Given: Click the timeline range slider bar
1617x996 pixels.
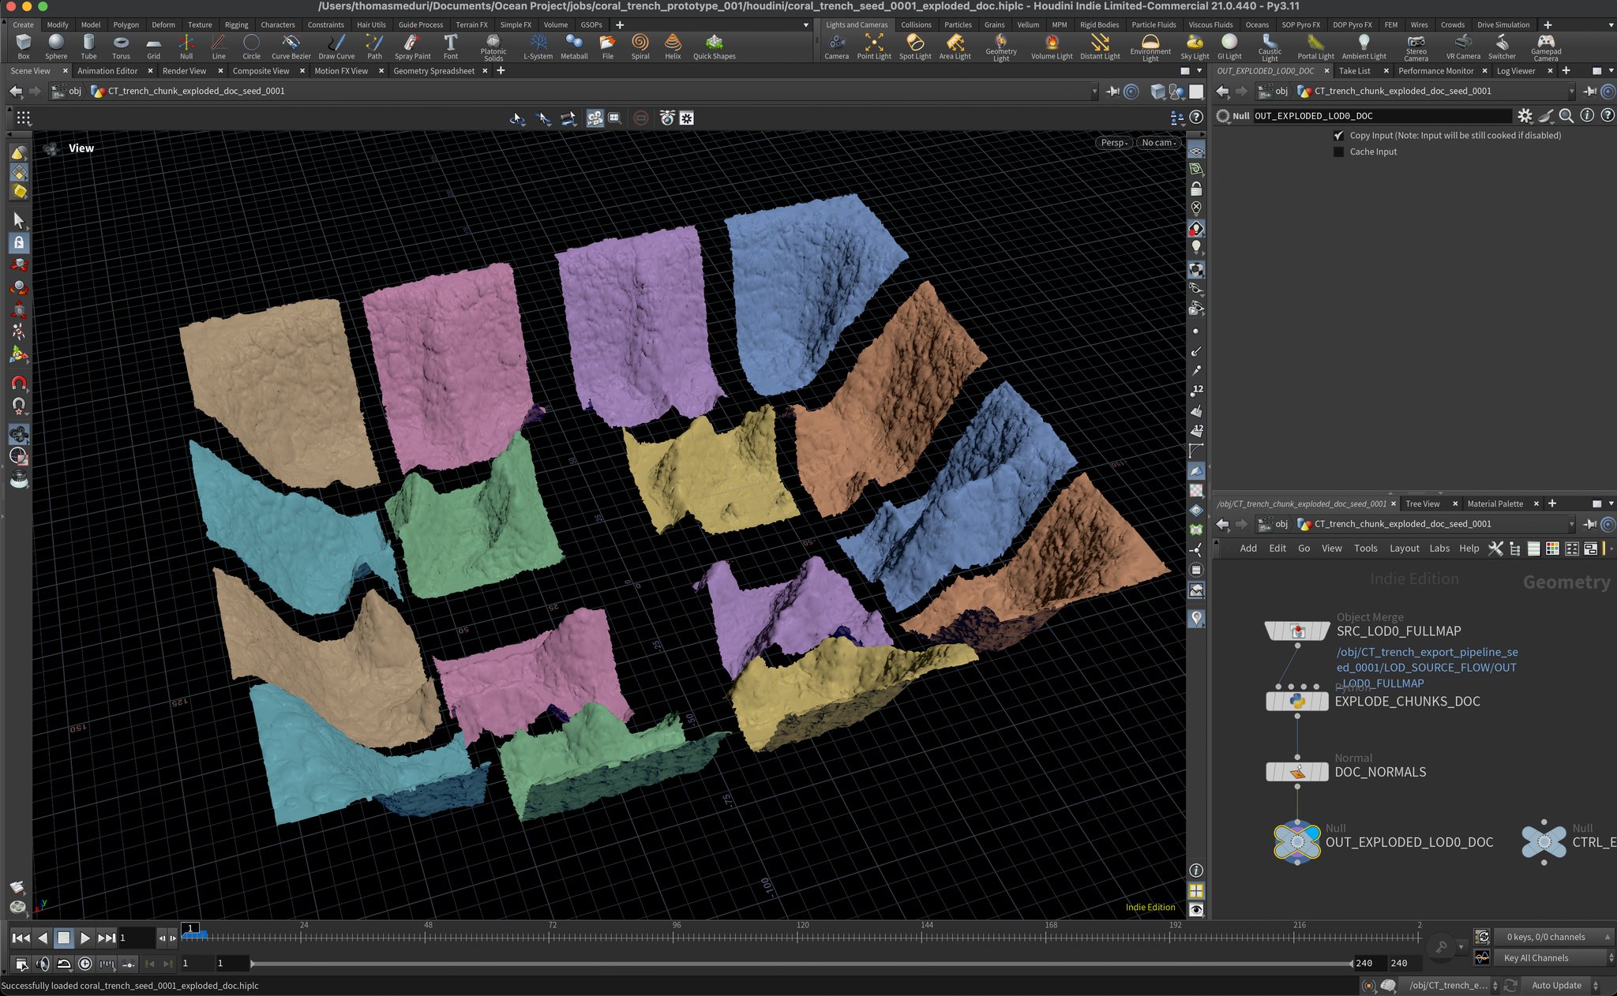Looking at the screenshot, I should tap(801, 964).
